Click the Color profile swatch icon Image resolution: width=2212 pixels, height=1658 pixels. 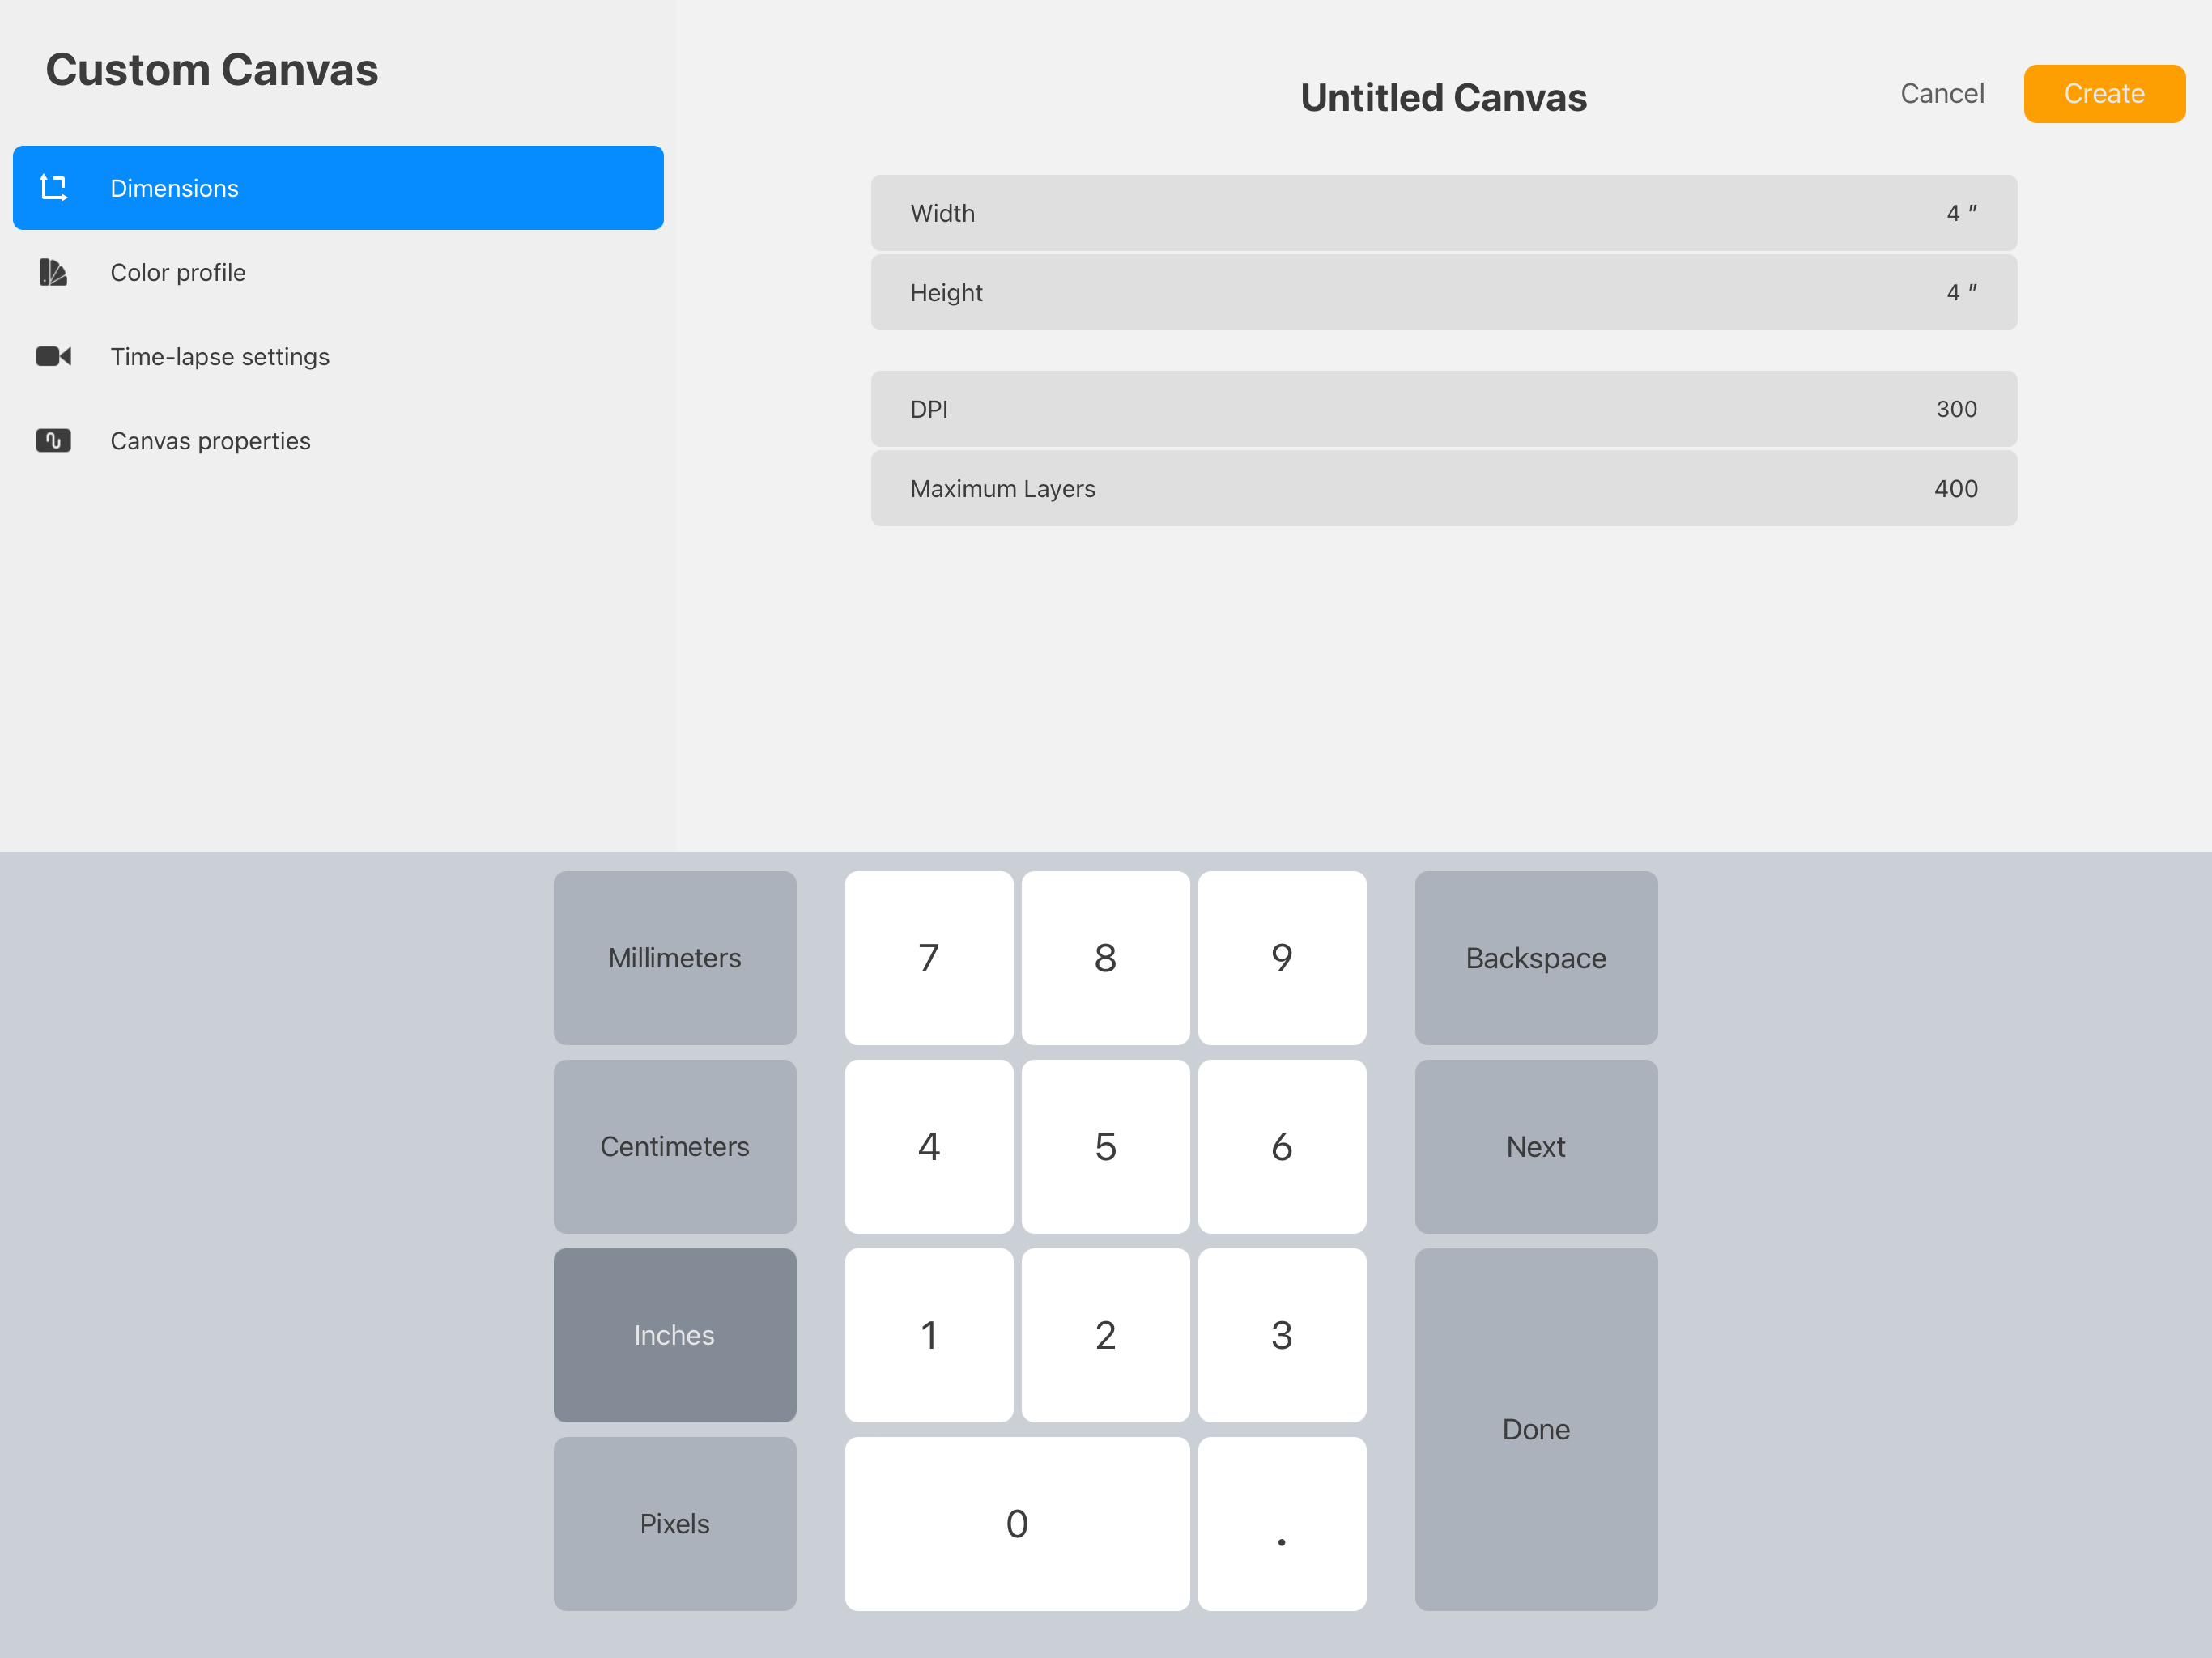(53, 272)
